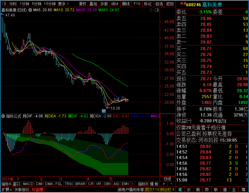
Task: Select the 主 main-force tab
Action: [x=234, y=190]
